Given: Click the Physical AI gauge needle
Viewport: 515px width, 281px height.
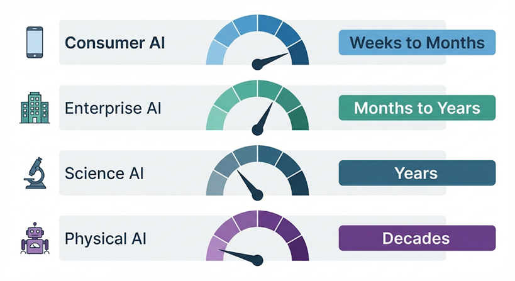Looking at the screenshot, I should (x=239, y=255).
